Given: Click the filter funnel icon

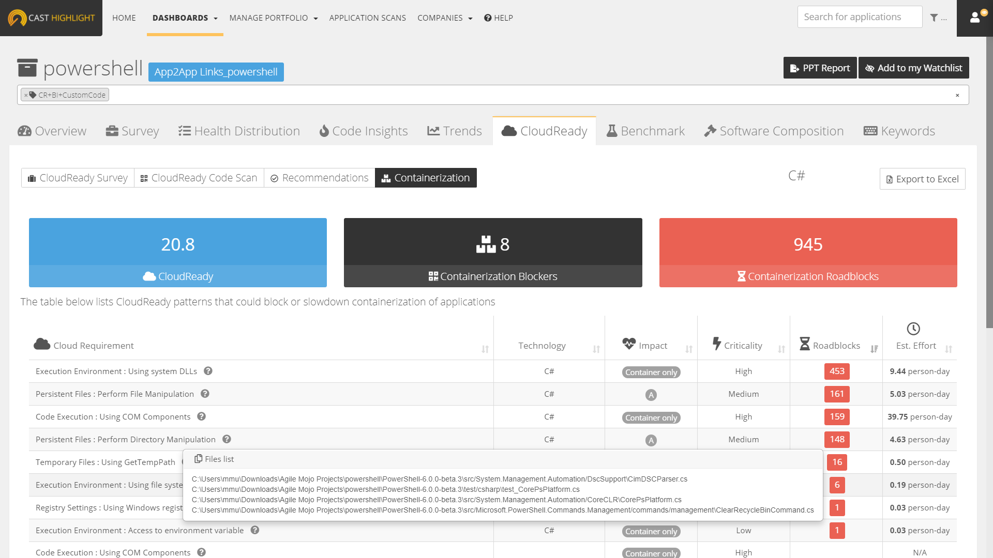Looking at the screenshot, I should pyautogui.click(x=934, y=18).
